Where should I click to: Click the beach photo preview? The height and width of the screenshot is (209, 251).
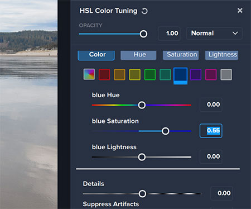(28, 104)
